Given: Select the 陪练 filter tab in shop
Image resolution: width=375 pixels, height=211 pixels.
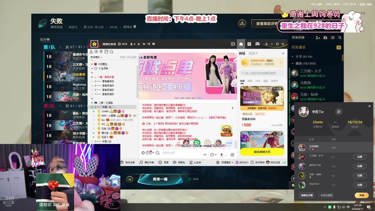Looking at the screenshot, I should (x=250, y=81).
